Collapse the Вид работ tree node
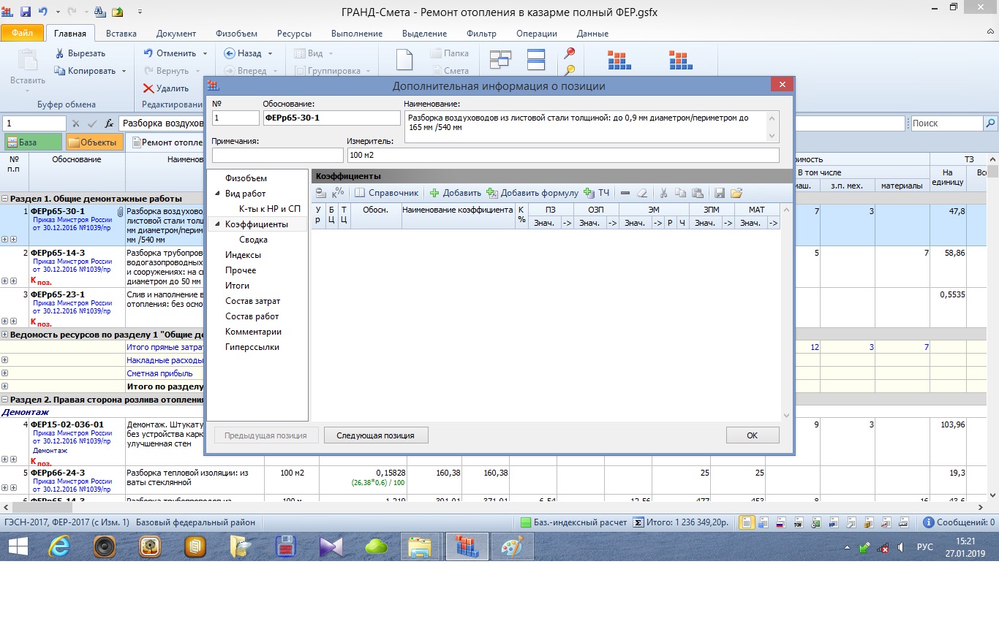The image size is (999, 621). [x=217, y=194]
